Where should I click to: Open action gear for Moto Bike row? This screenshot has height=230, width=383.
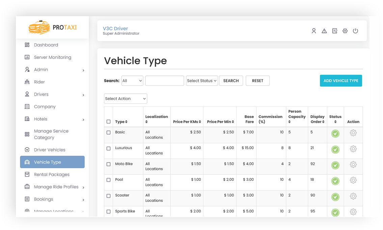click(353, 165)
